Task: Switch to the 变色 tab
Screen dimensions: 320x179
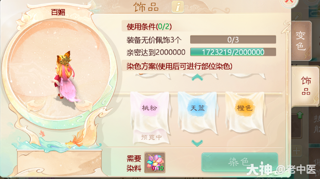Action: [x=301, y=41]
